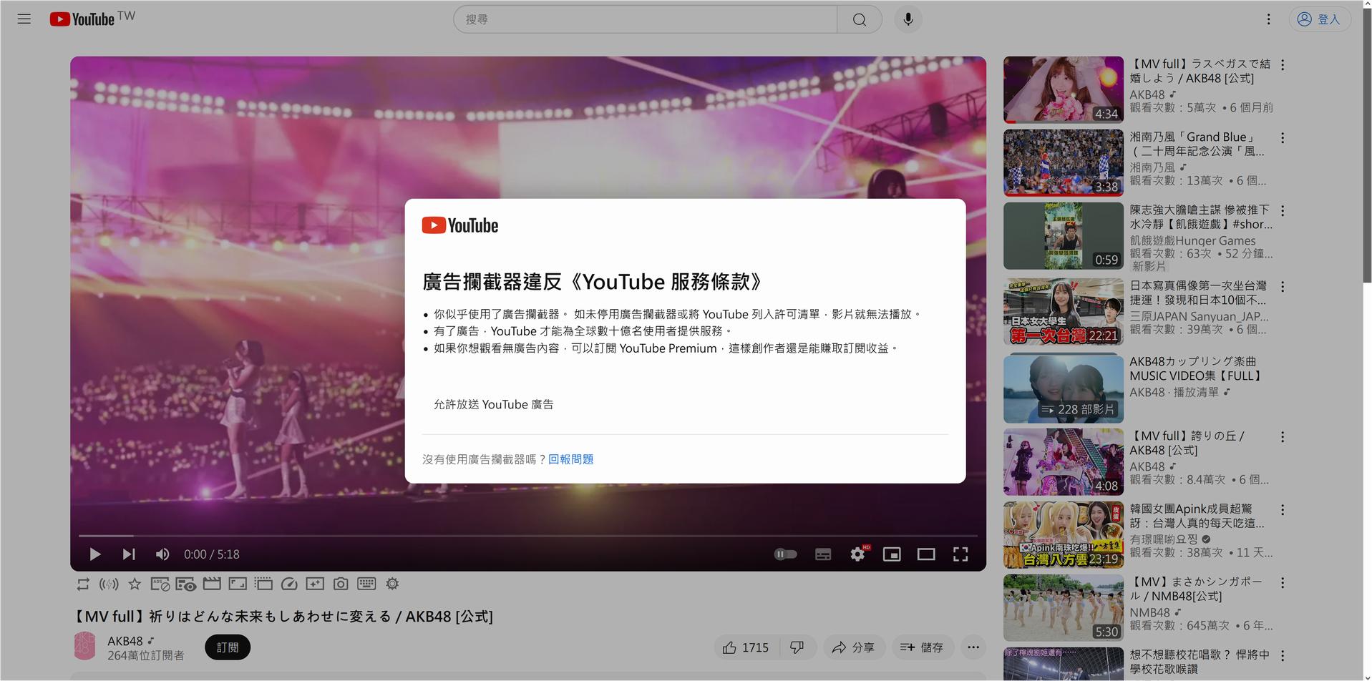Open options menu for まさかシンガポール video
This screenshot has height=681, width=1372.
click(x=1283, y=583)
